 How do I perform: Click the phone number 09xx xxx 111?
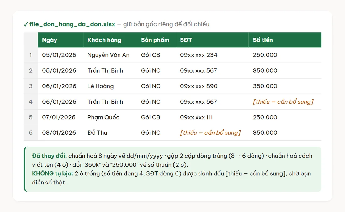[x=196, y=117]
